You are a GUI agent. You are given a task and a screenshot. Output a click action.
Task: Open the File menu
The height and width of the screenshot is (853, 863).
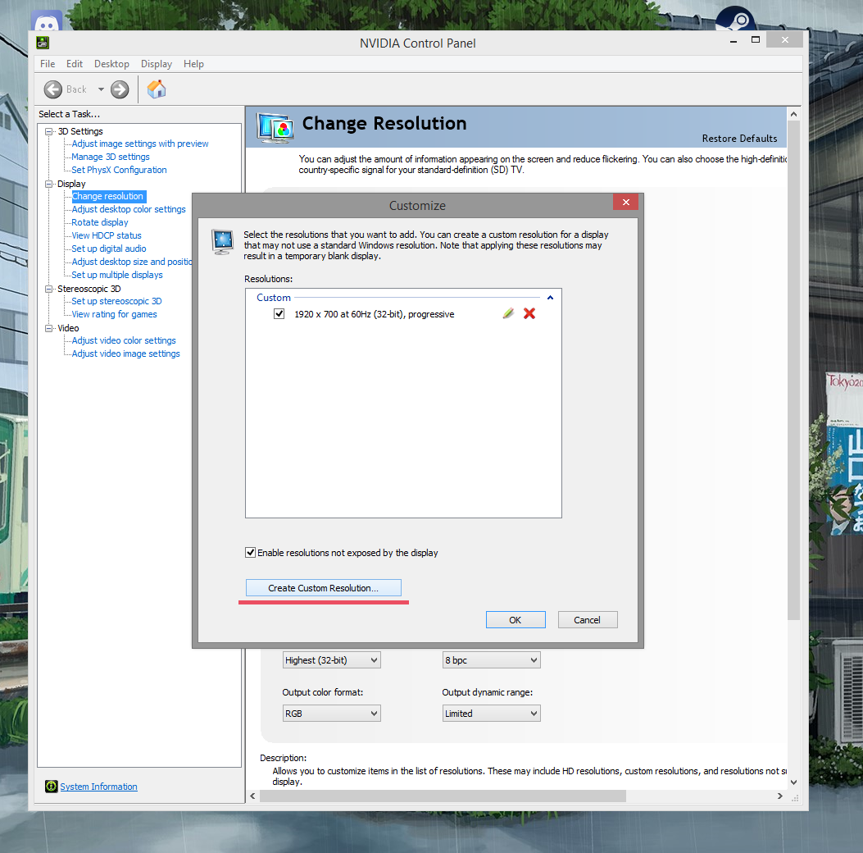[48, 64]
